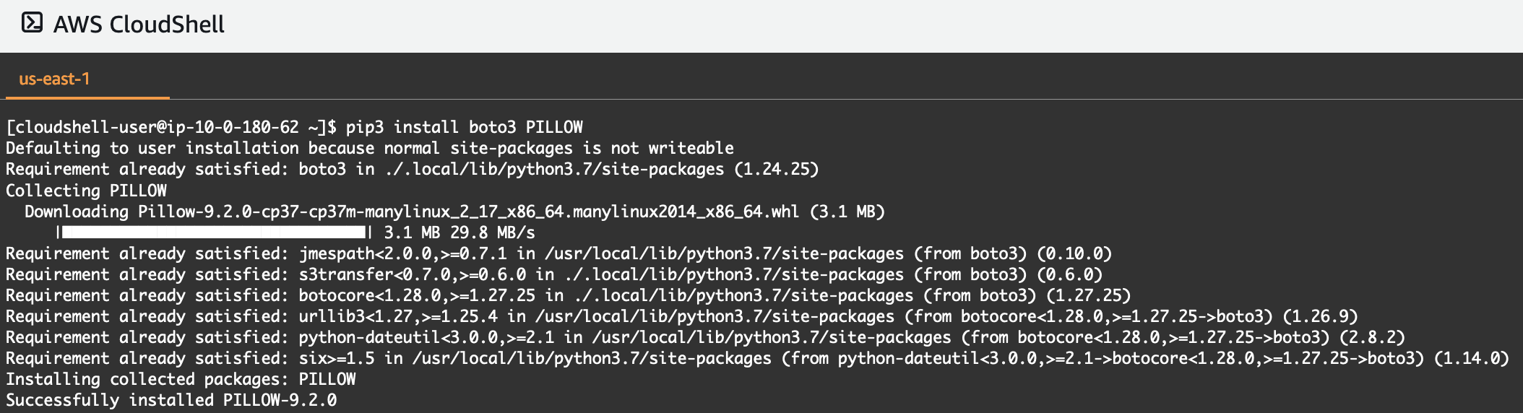Click 'Installing collected packages: PILLOW' line

tap(181, 379)
